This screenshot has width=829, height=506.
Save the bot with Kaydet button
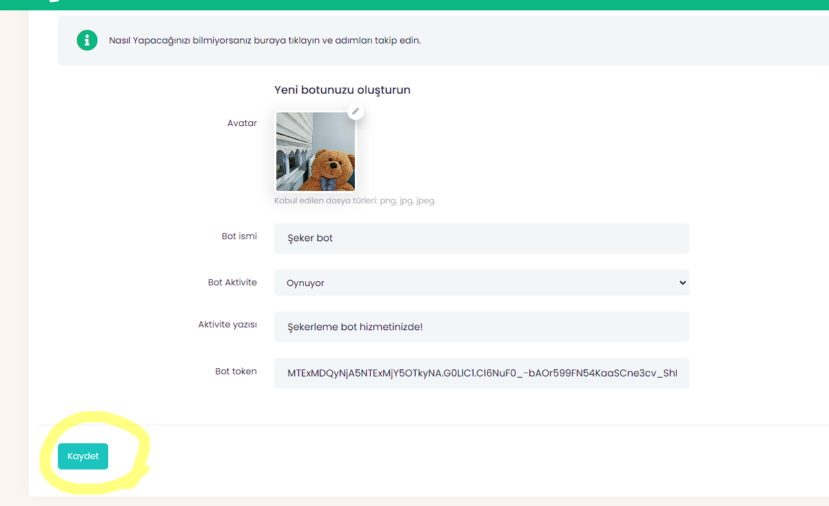pos(83,456)
